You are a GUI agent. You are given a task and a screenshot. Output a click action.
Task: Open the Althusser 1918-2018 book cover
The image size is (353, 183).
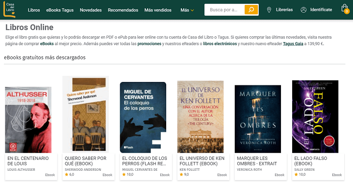28,120
